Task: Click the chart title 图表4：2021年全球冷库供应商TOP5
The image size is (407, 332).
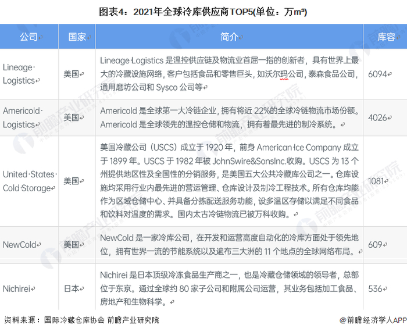Action: [x=203, y=12]
